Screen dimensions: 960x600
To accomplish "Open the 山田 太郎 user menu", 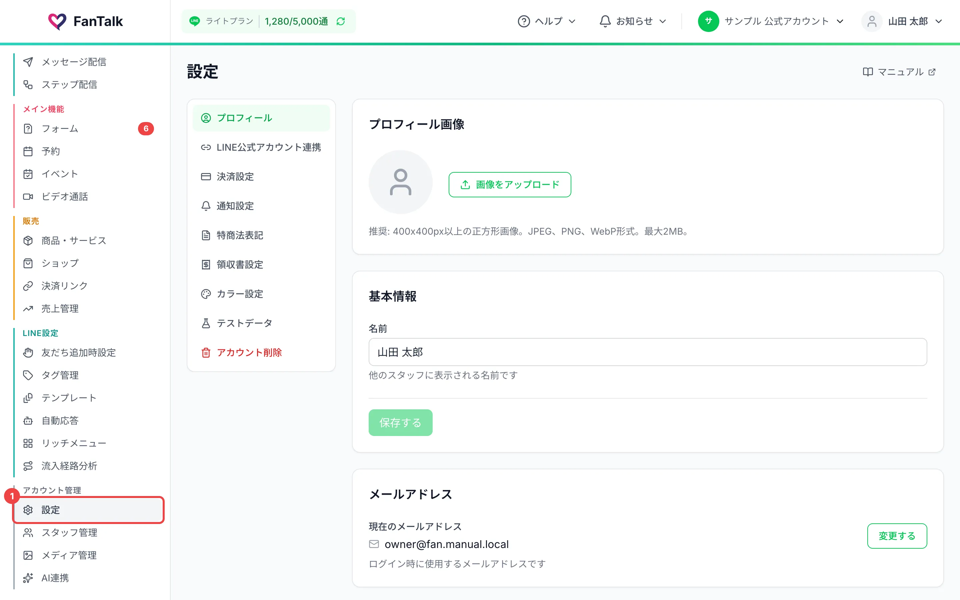I will (901, 21).
